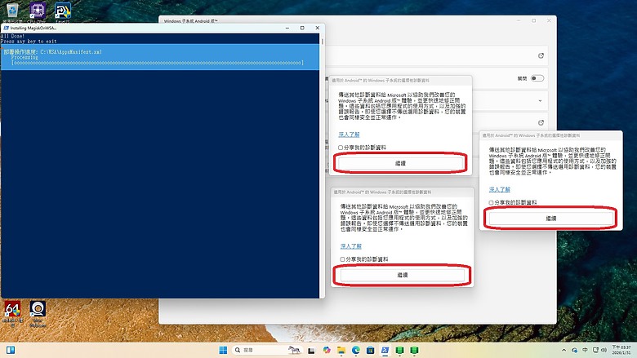637x358 pixels.
Task: Check 分享我的診斷資料 in the right-side dialog
Action: click(491, 202)
